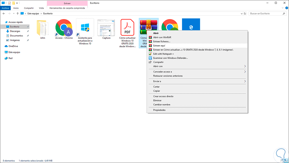Open Documentos in navigation pane
This screenshot has height=163, width=289.
(16, 36)
